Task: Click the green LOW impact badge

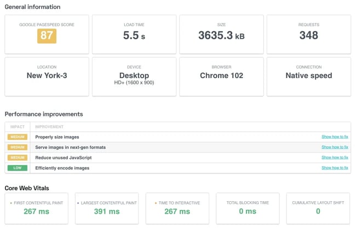Action: (18, 168)
